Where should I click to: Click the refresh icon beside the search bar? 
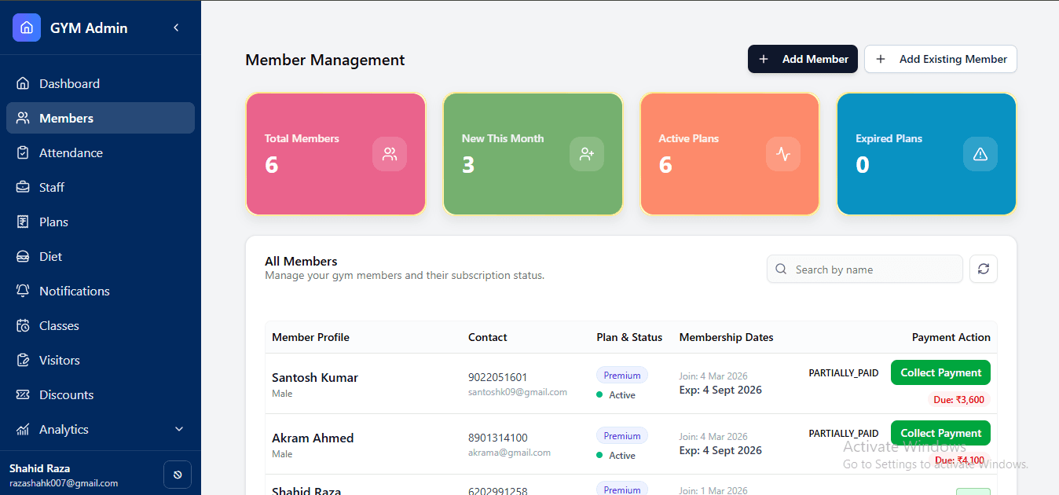coord(983,269)
